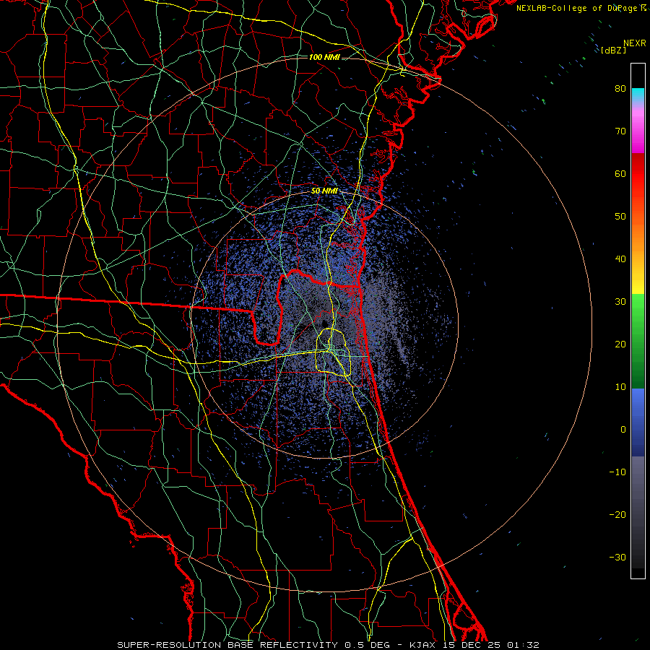Click the NEXR label above the color scale
Viewport: 650px width, 650px height.
click(635, 43)
